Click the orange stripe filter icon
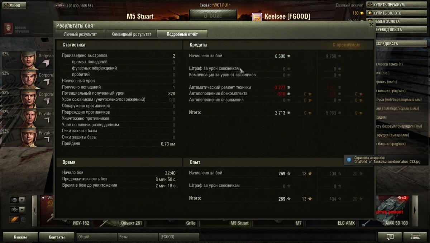The height and width of the screenshot is (243, 430). 14,219
